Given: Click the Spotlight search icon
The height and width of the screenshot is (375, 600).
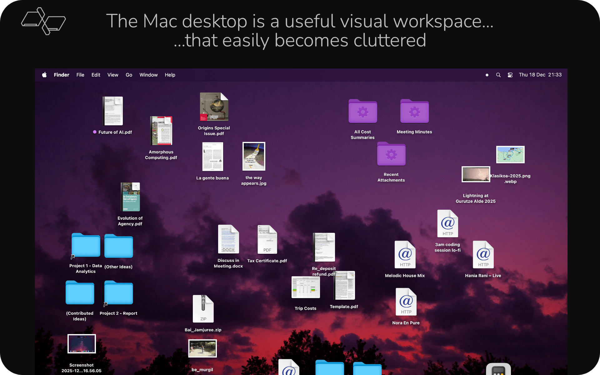Looking at the screenshot, I should pyautogui.click(x=498, y=75).
